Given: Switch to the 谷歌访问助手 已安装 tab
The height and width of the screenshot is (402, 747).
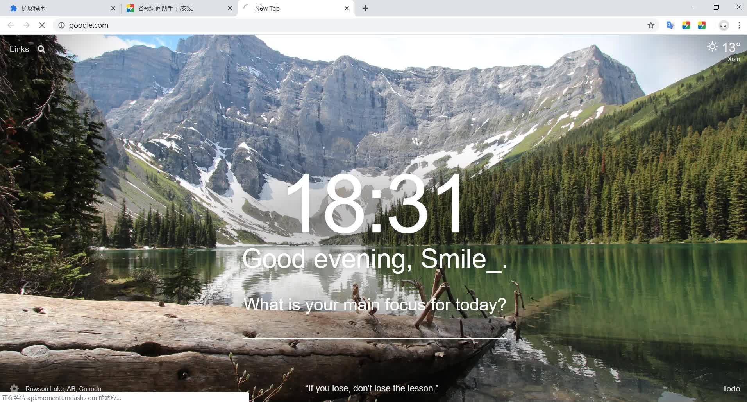Looking at the screenshot, I should click(179, 8).
